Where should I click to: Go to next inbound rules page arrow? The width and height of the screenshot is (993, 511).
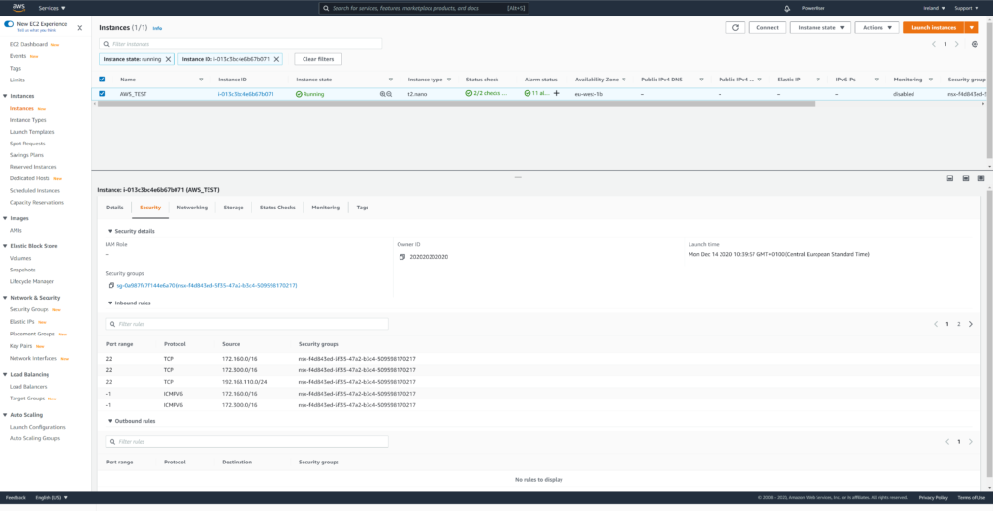(x=970, y=324)
